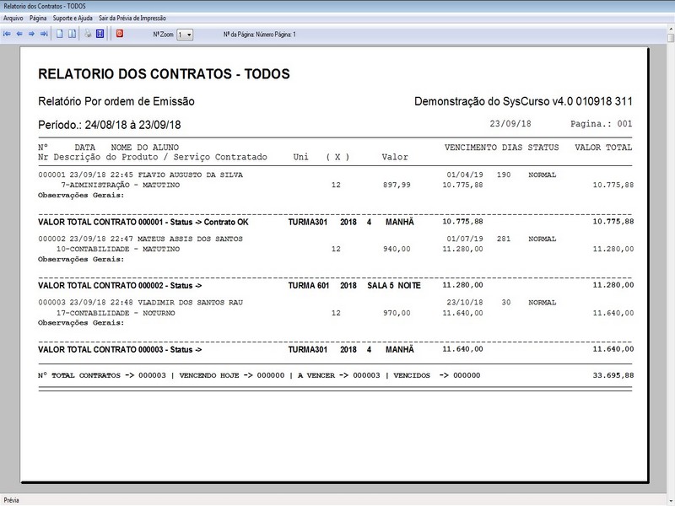Screen dimensions: 675x506
Task: Go to the previous page arrow
Action: pyautogui.click(x=19, y=34)
